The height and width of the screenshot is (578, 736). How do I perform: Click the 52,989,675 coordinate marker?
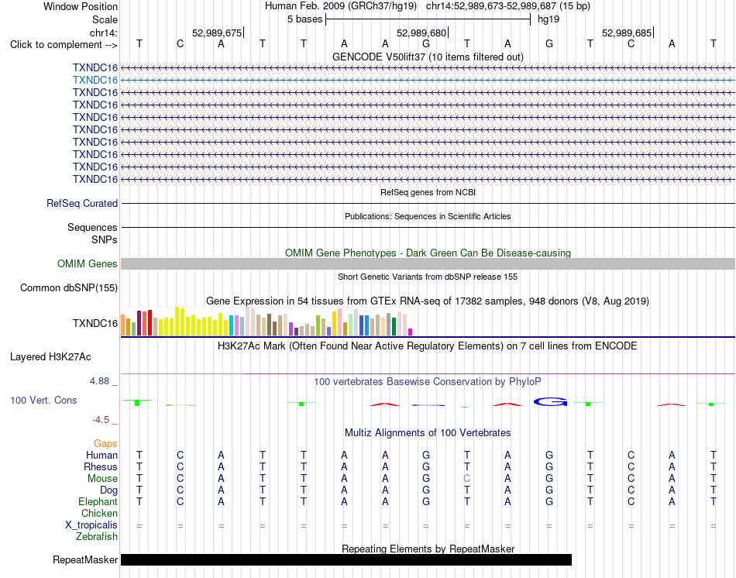pos(217,33)
